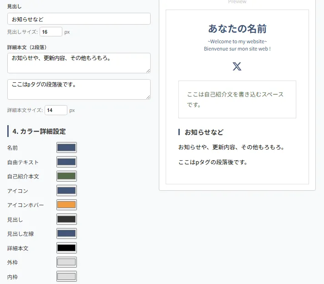The image size is (324, 284).
Task: Open the 自由テキスト color picker
Action: [66, 162]
